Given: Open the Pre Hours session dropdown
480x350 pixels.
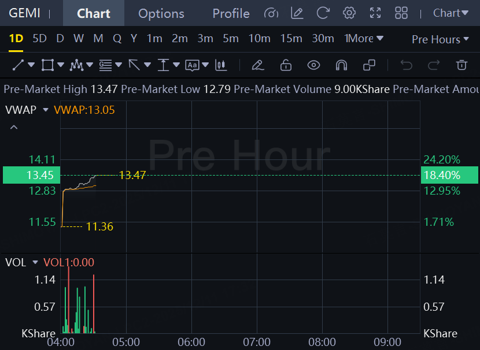Looking at the screenshot, I should point(440,39).
